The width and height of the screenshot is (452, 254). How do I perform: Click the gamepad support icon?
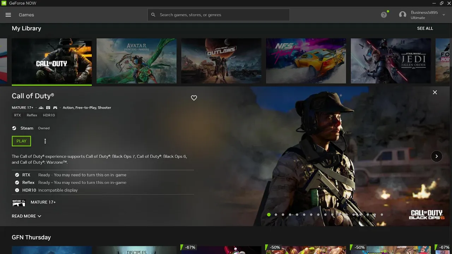coord(55,108)
